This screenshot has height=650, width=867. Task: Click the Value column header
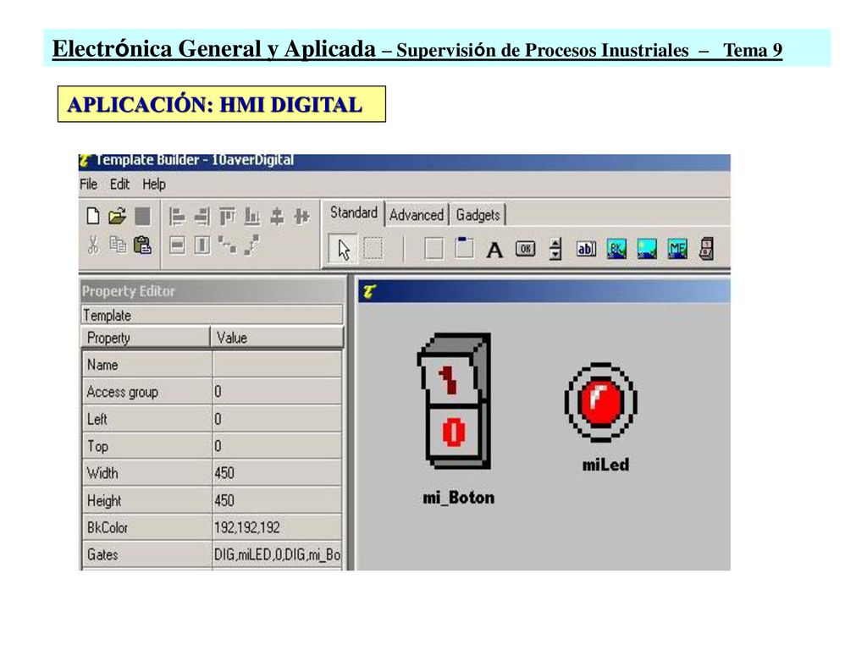tap(278, 337)
